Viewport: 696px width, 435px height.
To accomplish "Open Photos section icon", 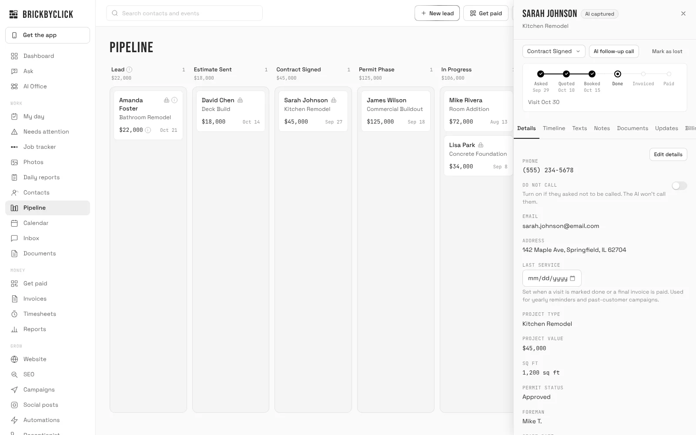I will 14,162.
